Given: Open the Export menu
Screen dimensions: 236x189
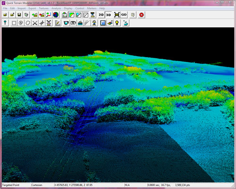Looking at the screenshot, I should coord(32,9).
